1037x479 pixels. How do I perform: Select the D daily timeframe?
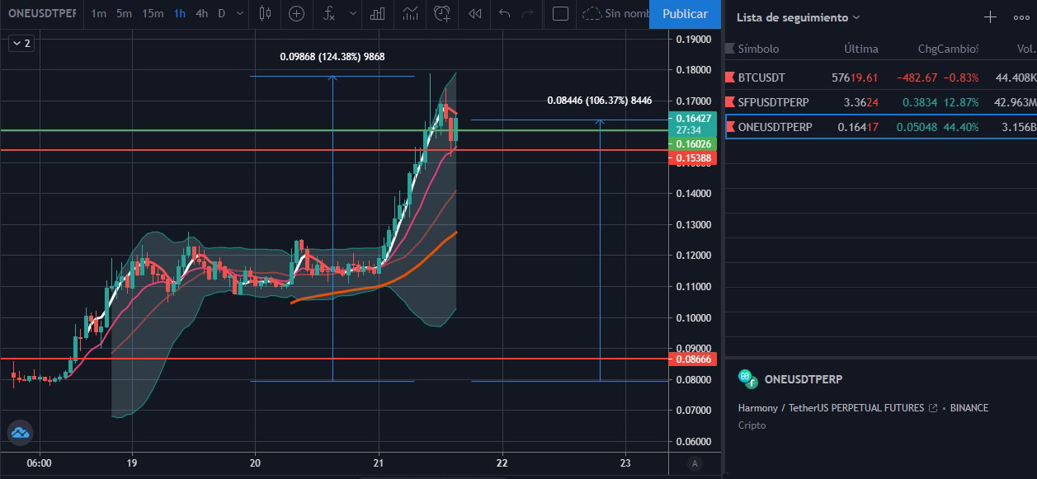click(221, 13)
